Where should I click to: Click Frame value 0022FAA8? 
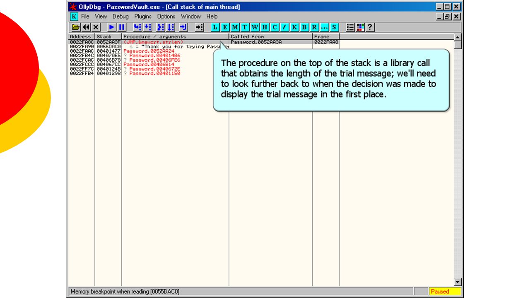tap(326, 42)
